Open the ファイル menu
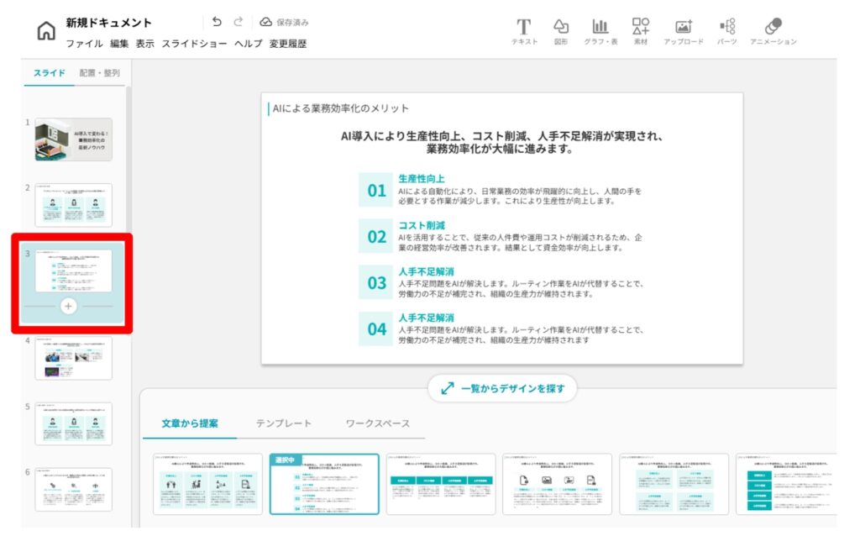Screen dimensions: 860x536 click(84, 44)
